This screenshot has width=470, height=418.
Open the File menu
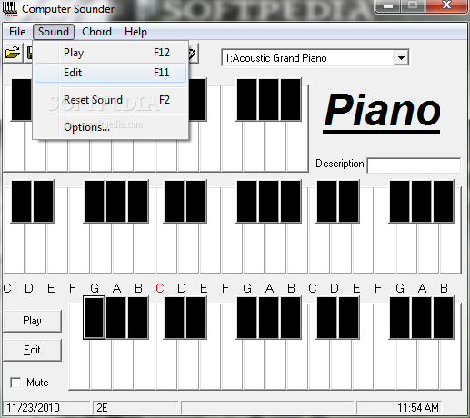(x=17, y=32)
